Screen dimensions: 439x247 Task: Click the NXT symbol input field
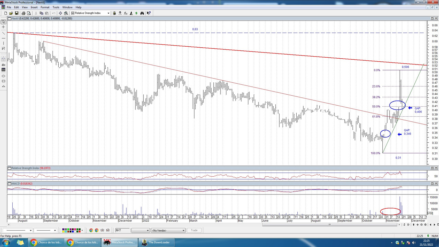(122, 230)
